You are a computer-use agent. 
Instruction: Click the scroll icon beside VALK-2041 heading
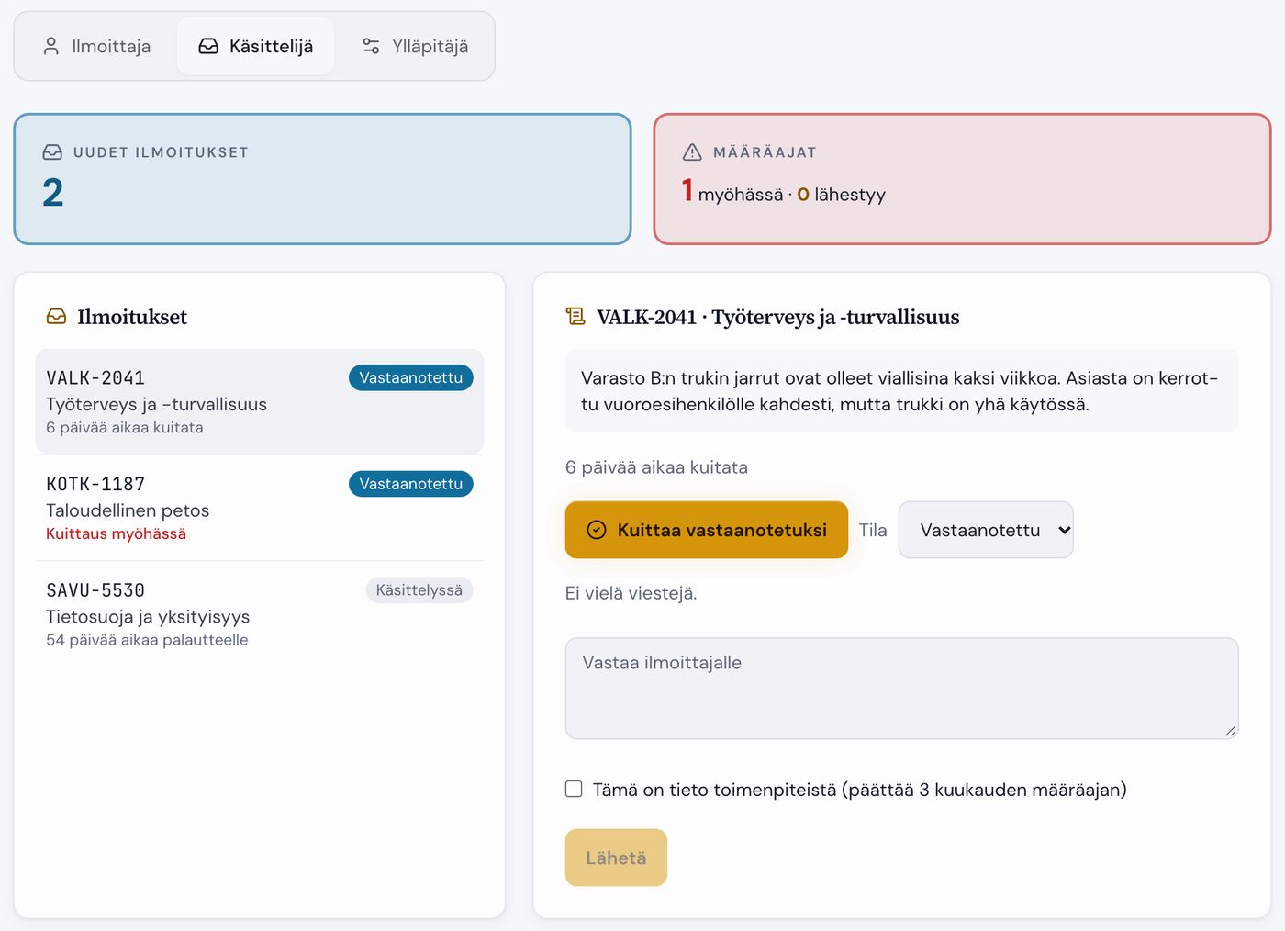coord(575,317)
